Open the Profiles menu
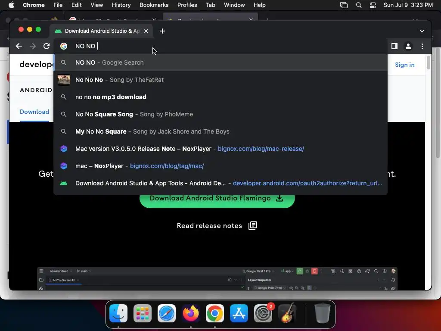 [x=187, y=5]
